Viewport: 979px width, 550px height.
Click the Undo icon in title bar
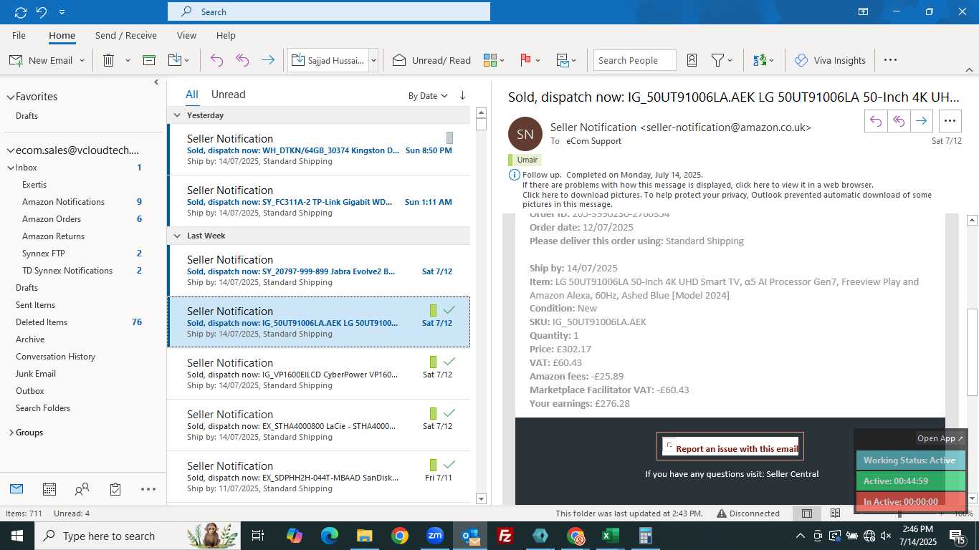coord(41,11)
